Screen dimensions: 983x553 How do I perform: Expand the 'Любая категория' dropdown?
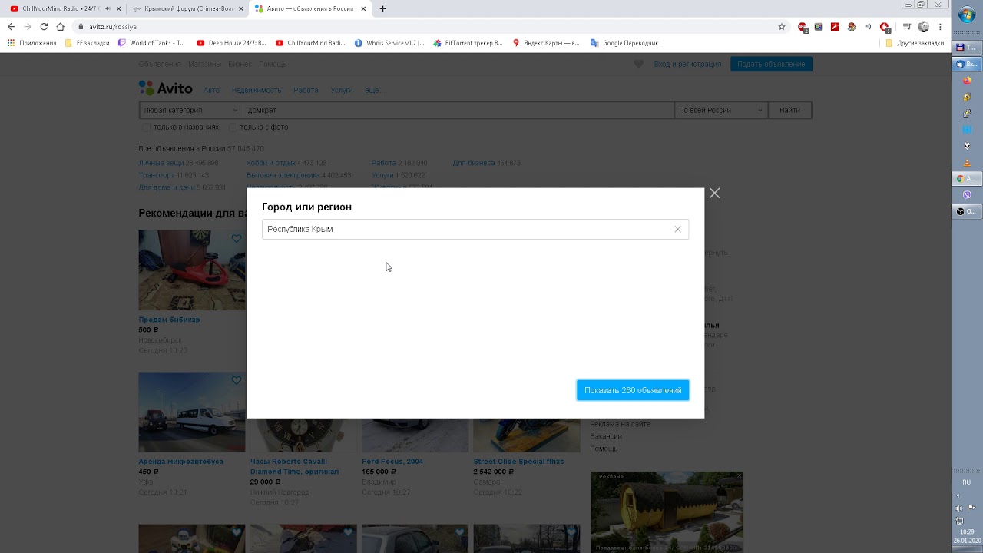(x=190, y=111)
